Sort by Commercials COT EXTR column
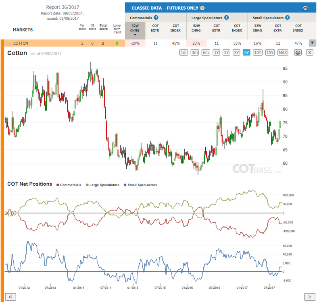Screen dimensions: 317x302 pyautogui.click(x=155, y=28)
